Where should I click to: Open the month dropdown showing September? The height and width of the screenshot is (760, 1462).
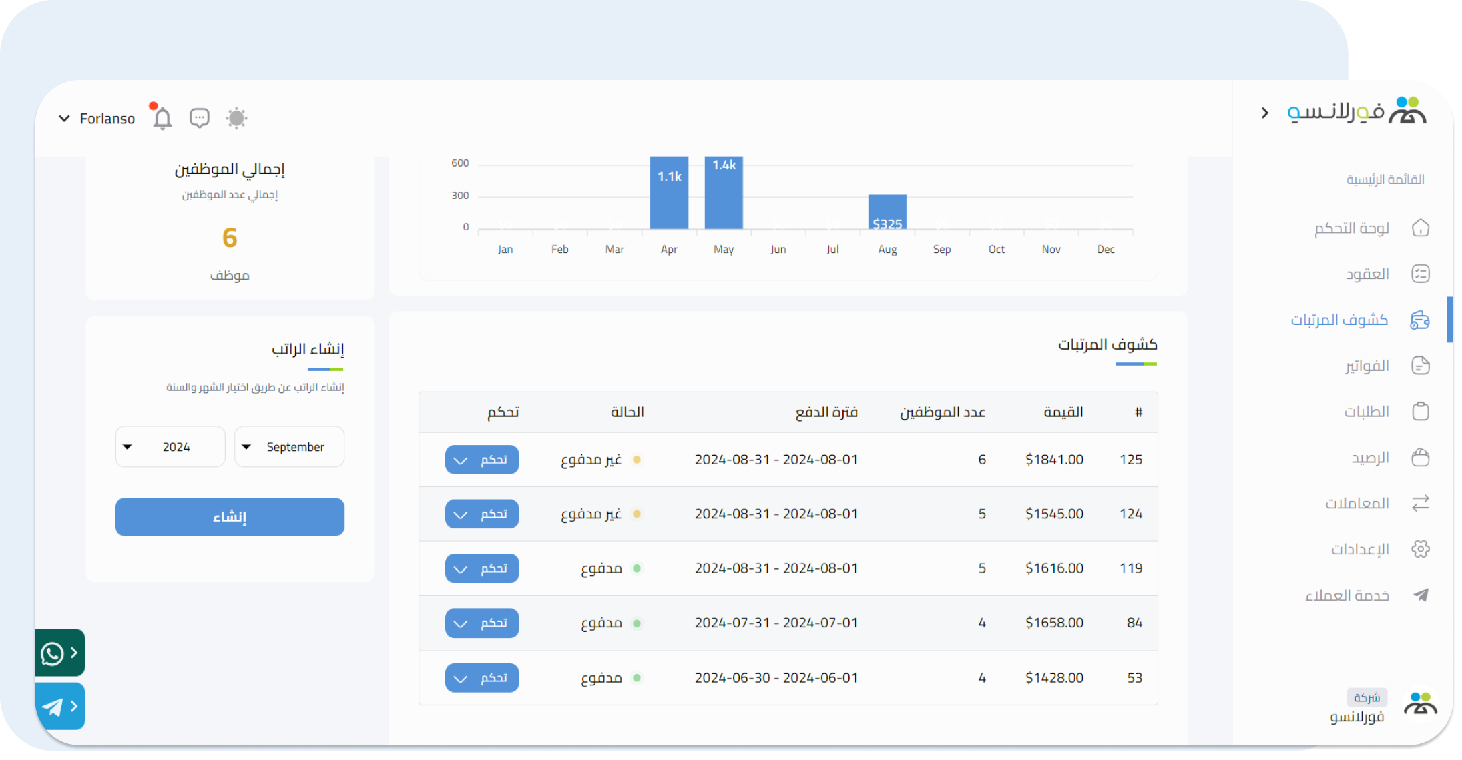[290, 447]
